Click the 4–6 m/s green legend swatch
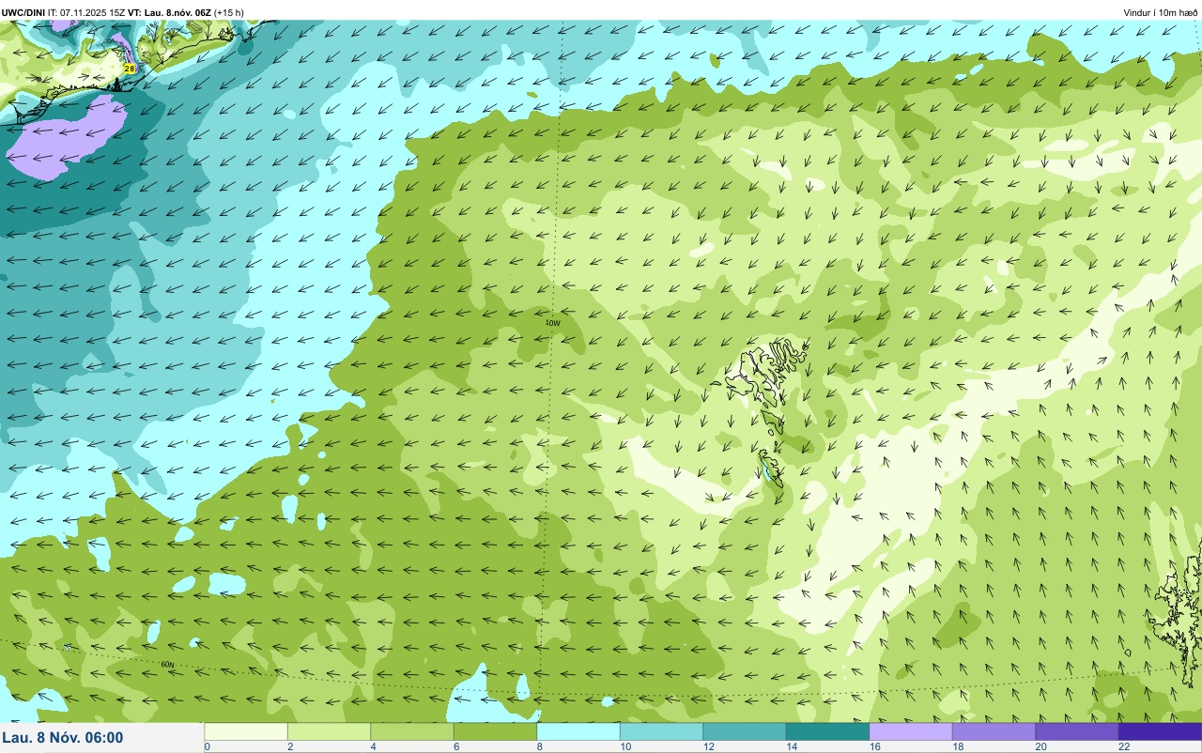Viewport: 1202px width, 753px height. click(x=412, y=731)
